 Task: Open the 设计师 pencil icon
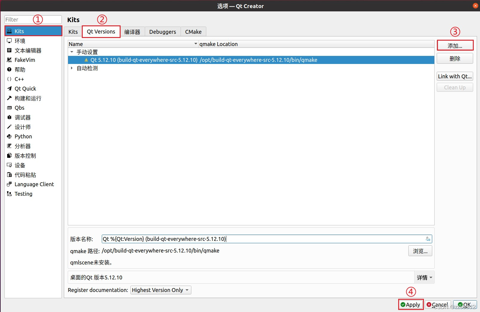click(9, 127)
